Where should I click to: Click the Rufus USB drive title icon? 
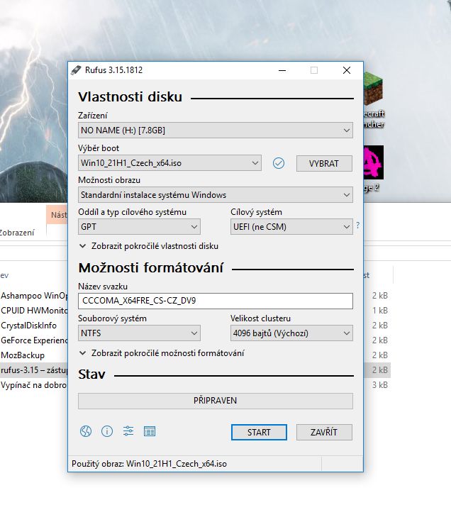coord(76,70)
